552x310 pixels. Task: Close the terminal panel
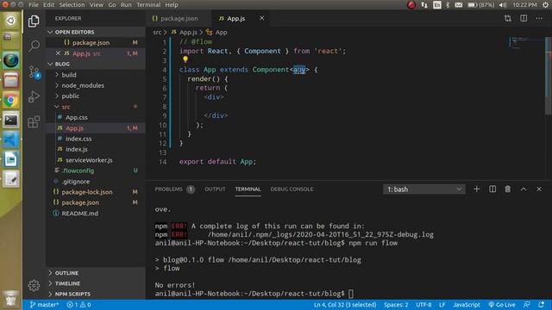pos(539,189)
